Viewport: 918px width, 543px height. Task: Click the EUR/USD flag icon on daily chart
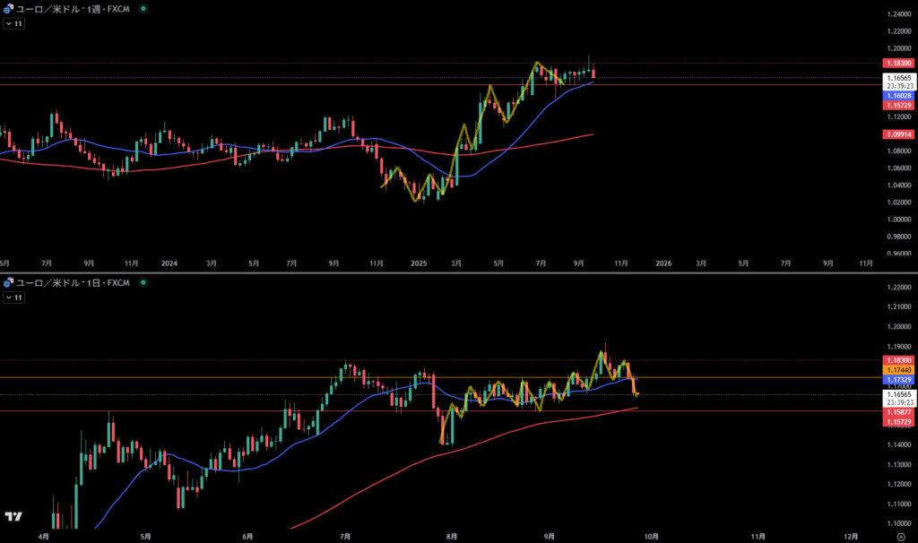pos(8,282)
